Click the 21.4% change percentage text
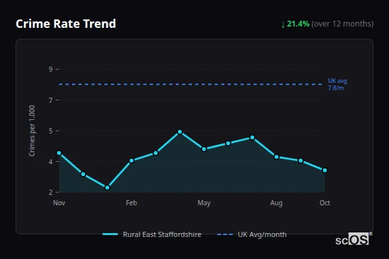This screenshot has width=389, height=259. point(298,24)
